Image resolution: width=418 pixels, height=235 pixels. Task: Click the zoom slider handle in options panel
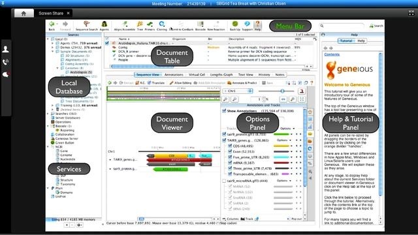coord(282,91)
